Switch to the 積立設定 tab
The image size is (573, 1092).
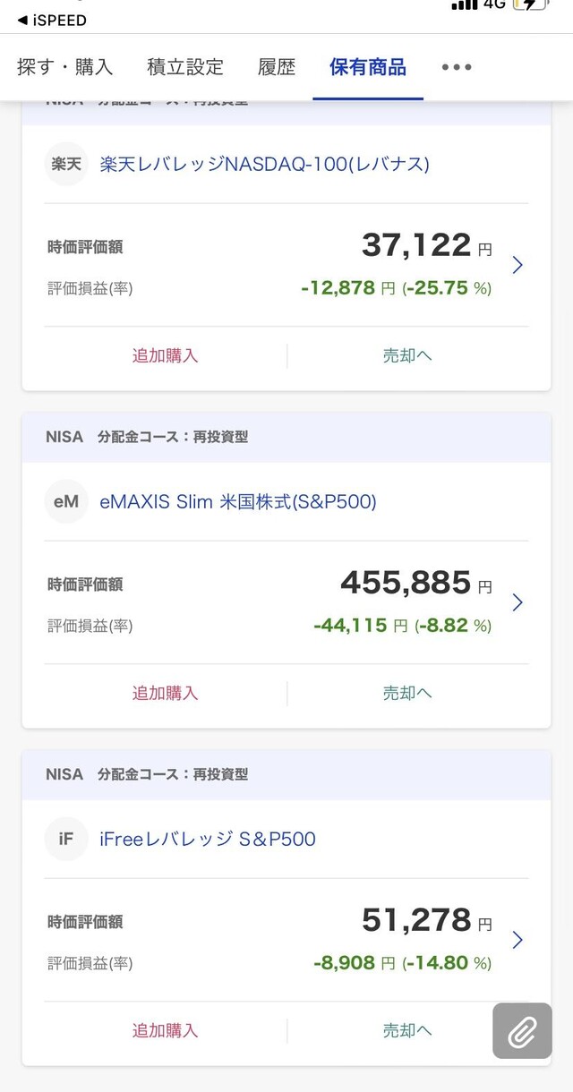click(x=185, y=67)
